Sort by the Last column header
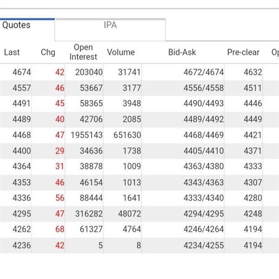279x279 pixels. click(12, 52)
